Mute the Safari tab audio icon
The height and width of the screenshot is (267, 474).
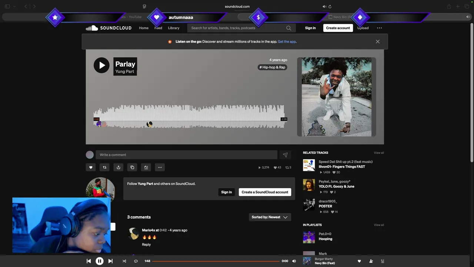pos(324,6)
